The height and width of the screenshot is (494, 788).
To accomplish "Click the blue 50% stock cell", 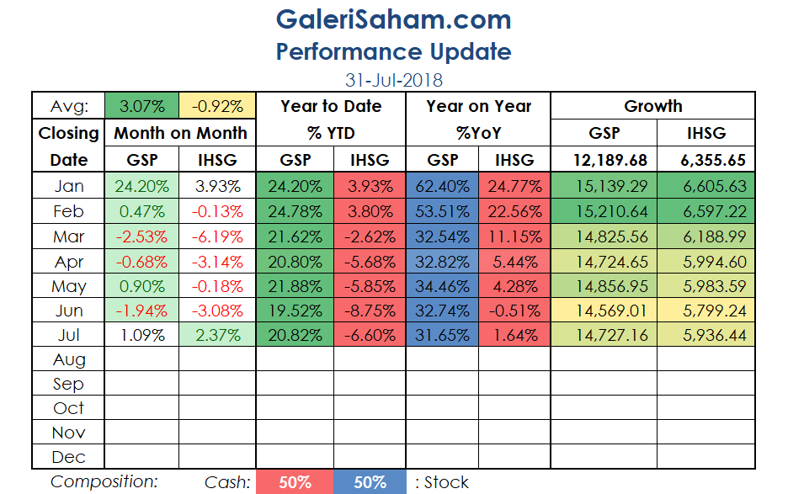I will [370, 482].
